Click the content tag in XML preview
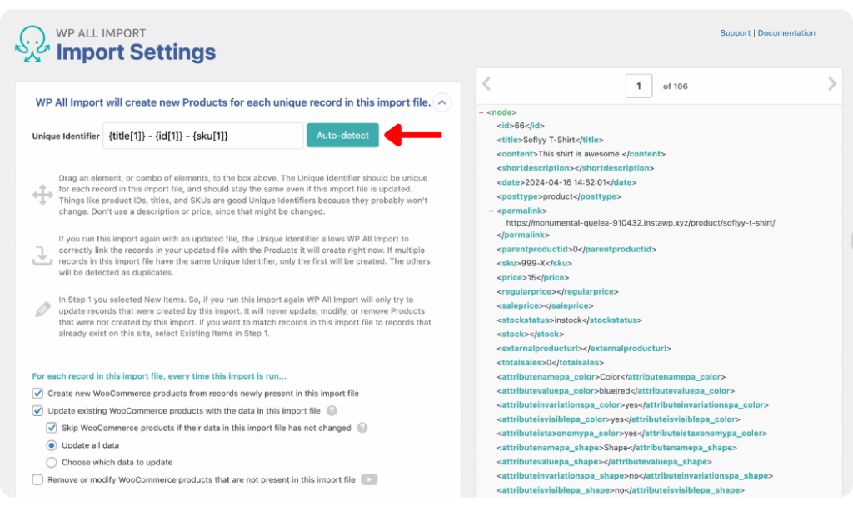This screenshot has height=511, width=853. click(581, 154)
